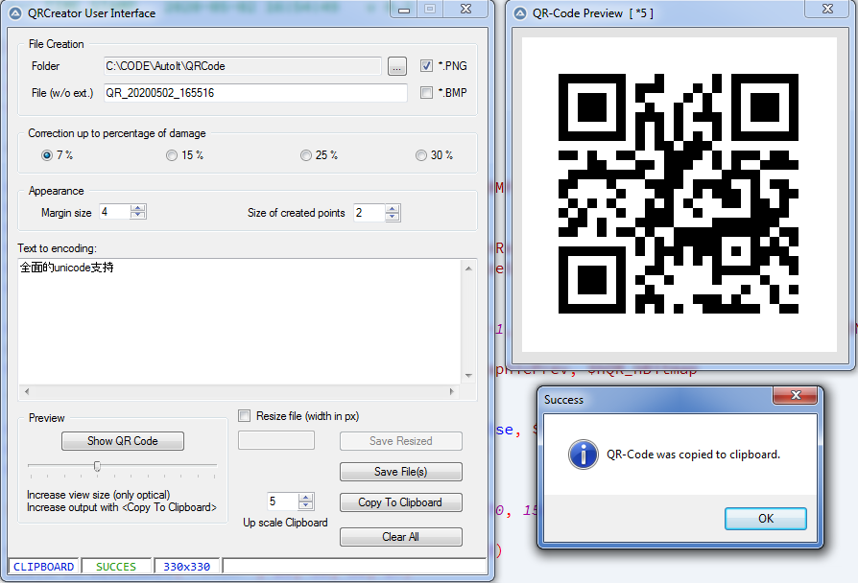858x583 pixels.
Task: Click the blue info icon in Success dialog
Action: 583,455
